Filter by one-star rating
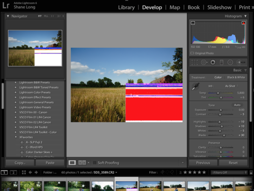The width and height of the screenshot is (254, 191). click(x=185, y=172)
